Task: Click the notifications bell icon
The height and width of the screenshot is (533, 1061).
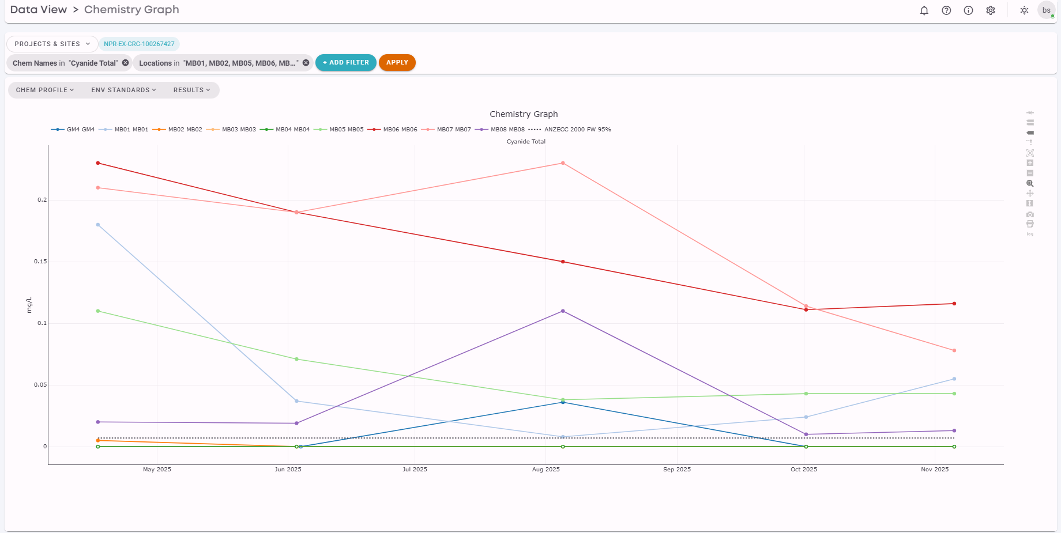Action: click(924, 10)
